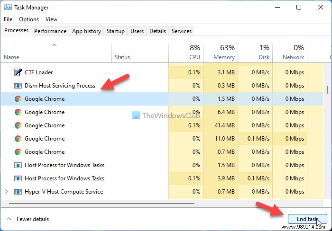Maximize the Task Manager window
This screenshot has width=332, height=231.
pyautogui.click(x=299, y=8)
